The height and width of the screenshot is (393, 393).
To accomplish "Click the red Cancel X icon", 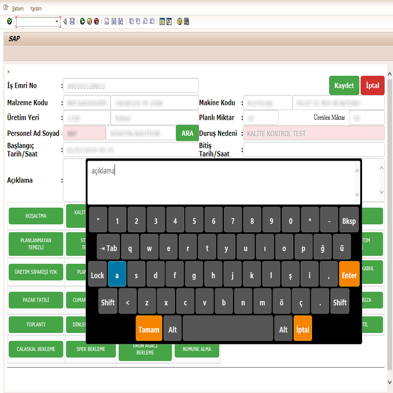I will click(96, 22).
